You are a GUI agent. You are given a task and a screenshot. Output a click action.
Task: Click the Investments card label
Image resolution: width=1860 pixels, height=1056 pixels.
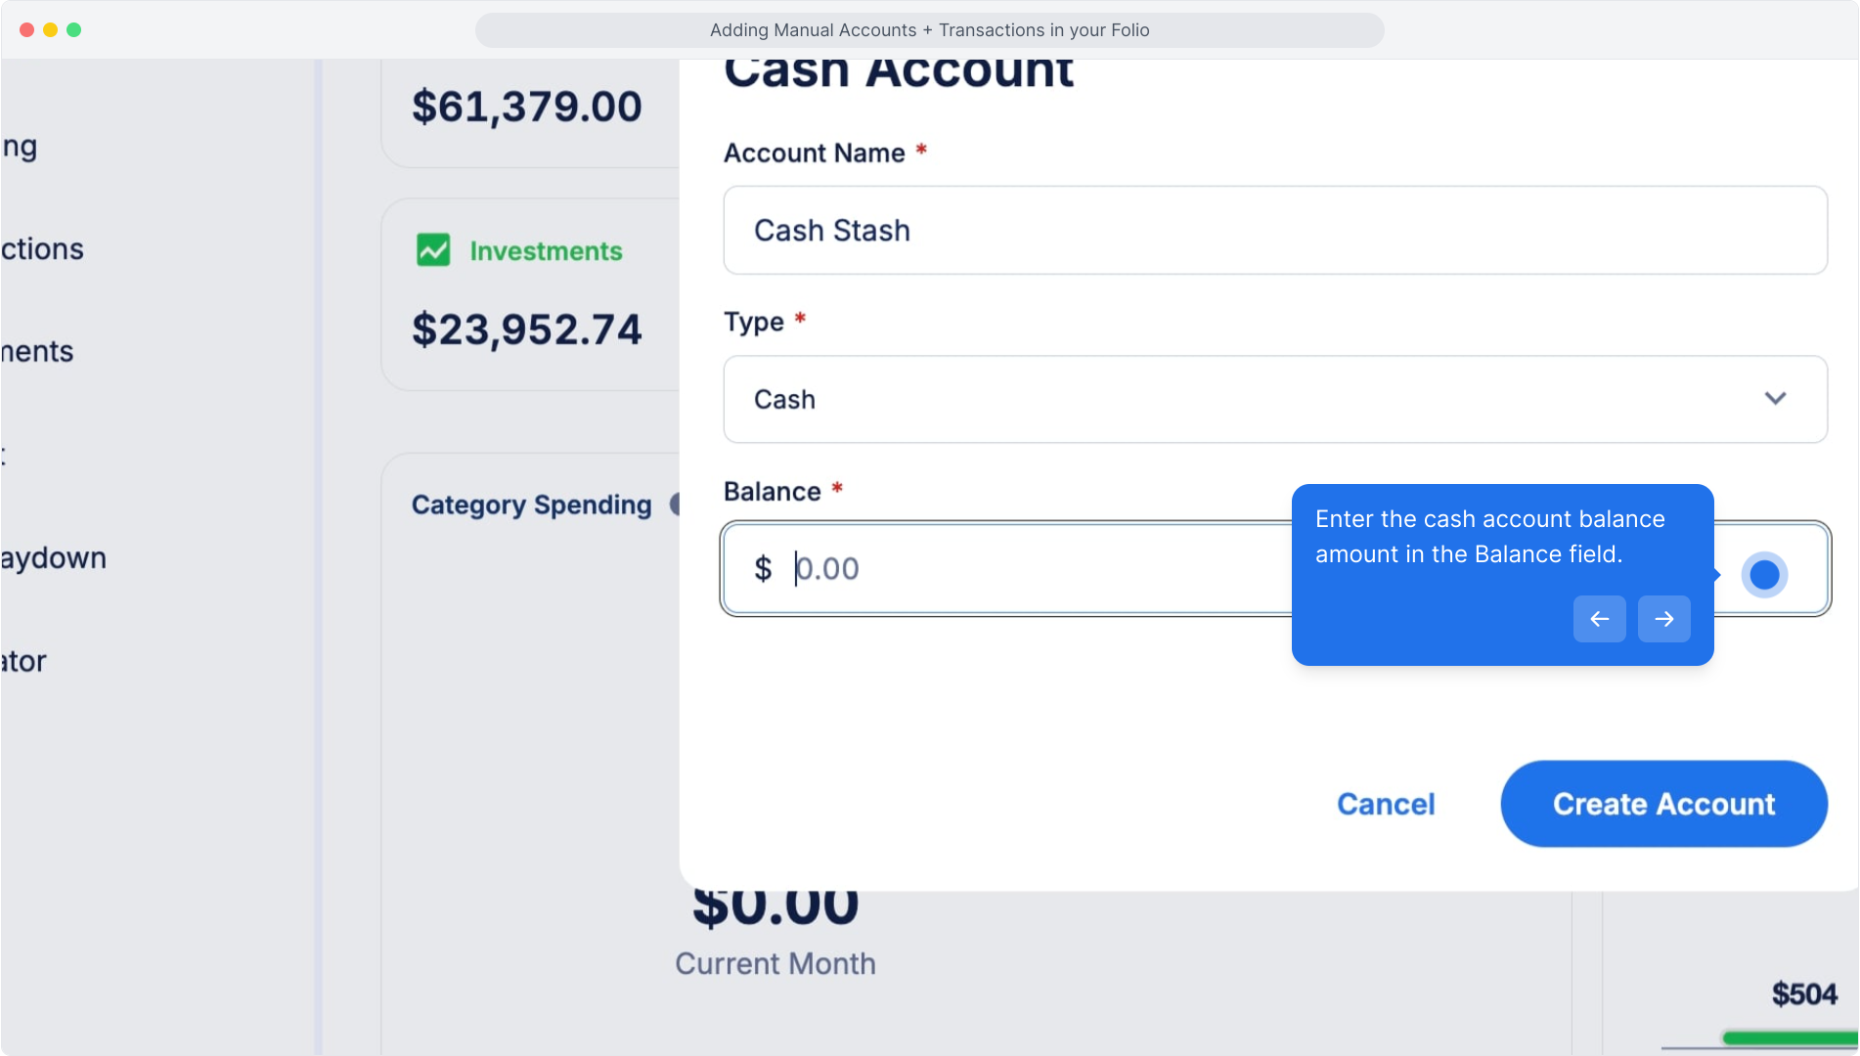(546, 251)
